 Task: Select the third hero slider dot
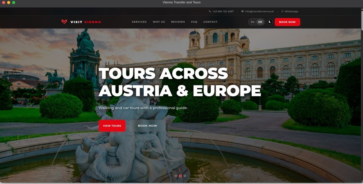[x=185, y=176]
